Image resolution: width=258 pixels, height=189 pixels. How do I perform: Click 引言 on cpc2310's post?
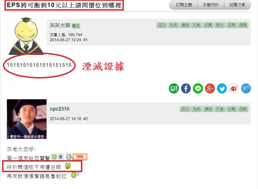point(220,109)
